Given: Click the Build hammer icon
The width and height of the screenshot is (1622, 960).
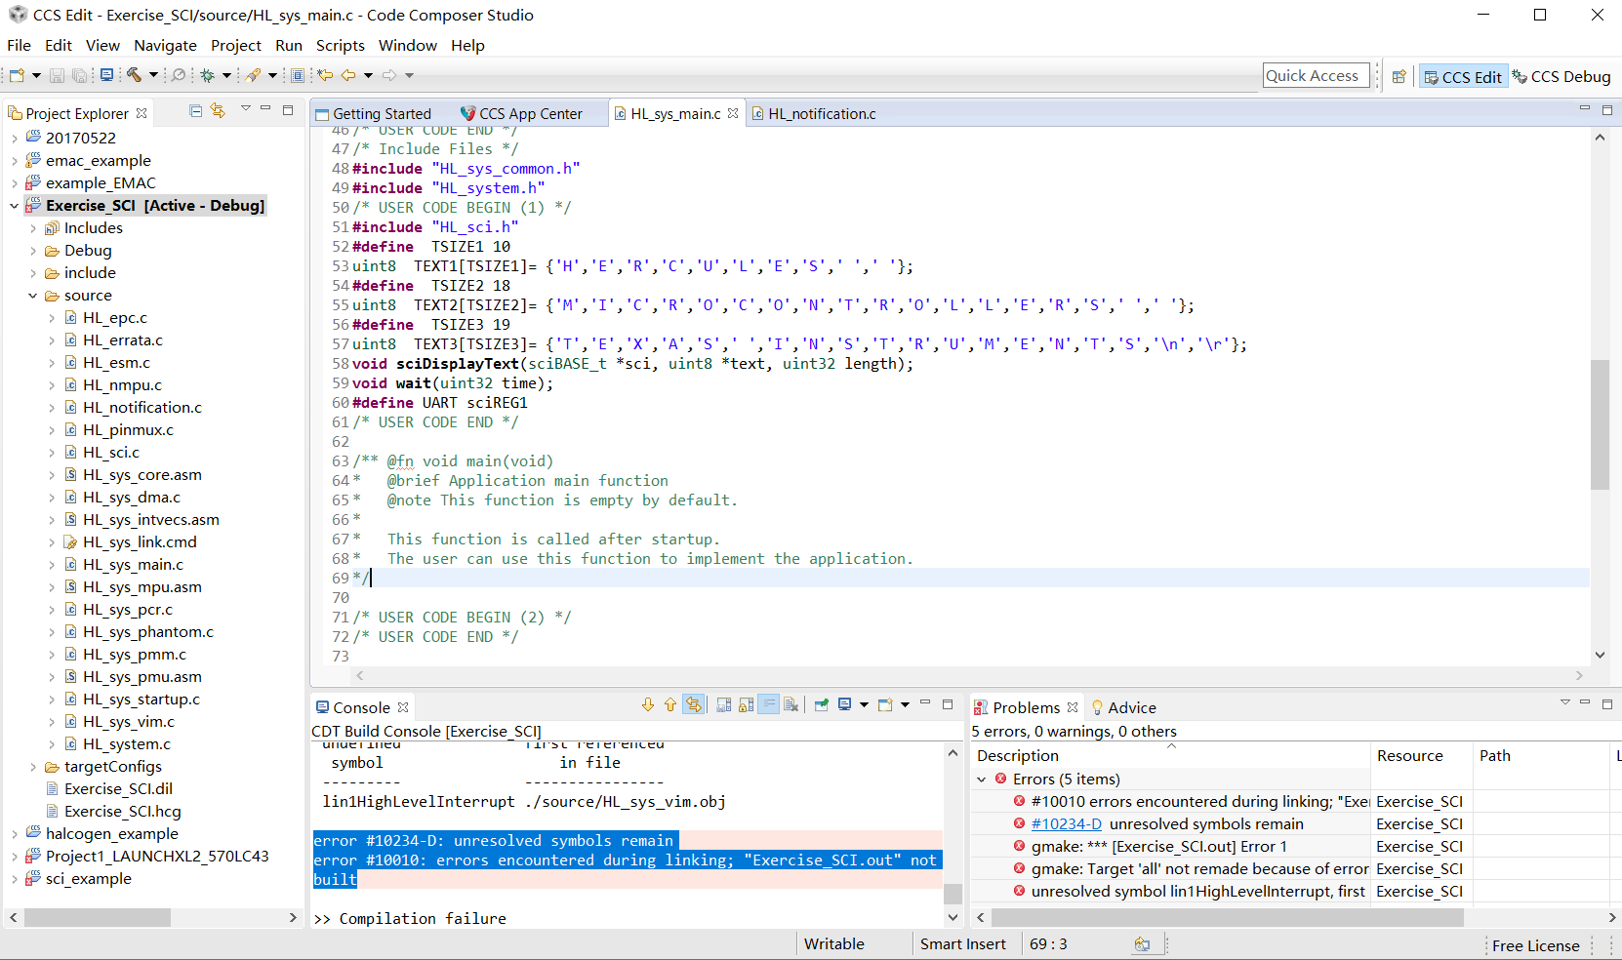Looking at the screenshot, I should [134, 75].
